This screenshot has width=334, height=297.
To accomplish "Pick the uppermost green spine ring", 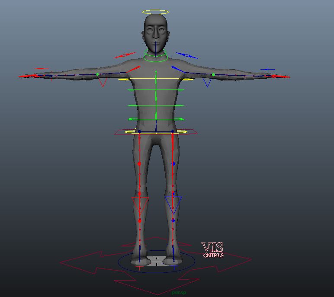I will tap(155, 90).
